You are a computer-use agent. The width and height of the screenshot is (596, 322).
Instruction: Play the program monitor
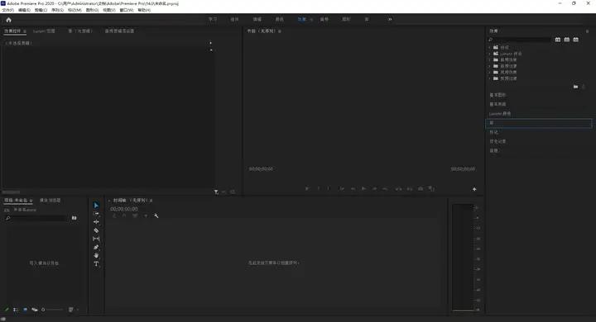[x=363, y=188]
